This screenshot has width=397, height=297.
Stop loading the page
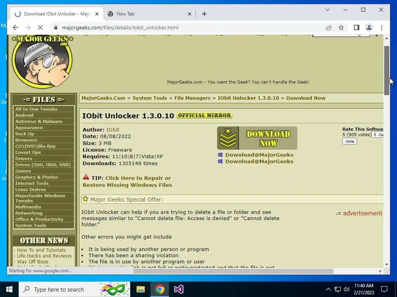(x=40, y=27)
